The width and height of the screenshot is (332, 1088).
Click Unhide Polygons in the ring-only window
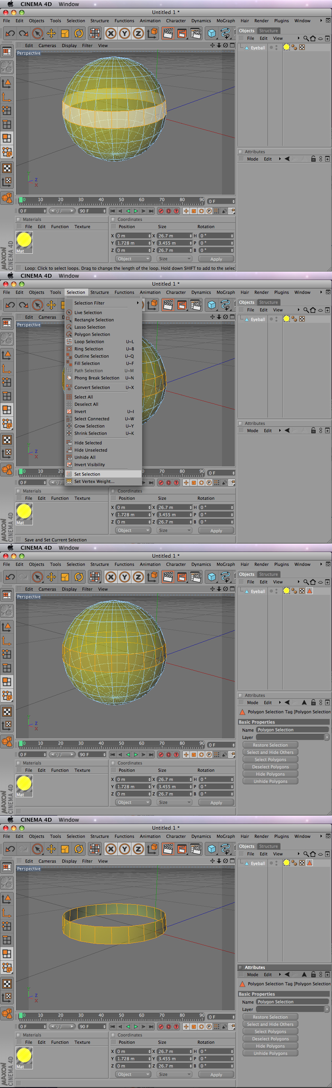270,1053
